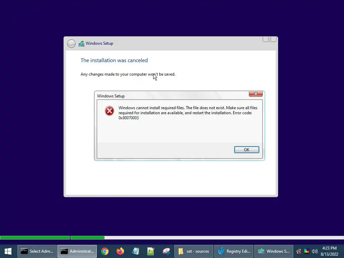Launch Firefox from taskbar
Viewport: 344px width, 258px height.
[x=120, y=251]
